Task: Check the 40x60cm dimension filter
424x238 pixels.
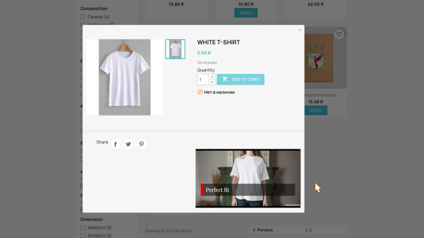Action: 83,227
